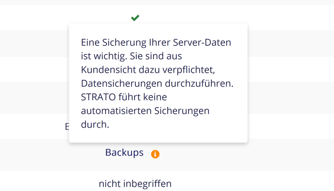Select the "Backups" row label
This screenshot has height=191, width=334.
coord(124,153)
